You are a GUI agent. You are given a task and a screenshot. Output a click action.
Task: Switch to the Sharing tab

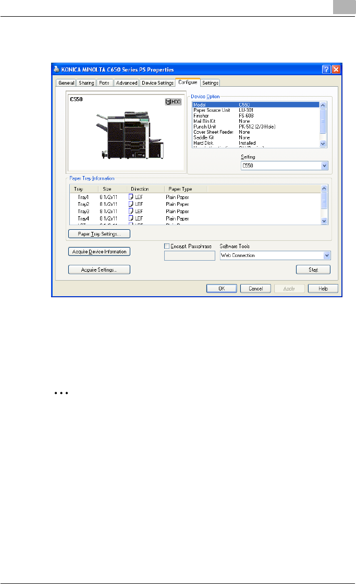86,83
